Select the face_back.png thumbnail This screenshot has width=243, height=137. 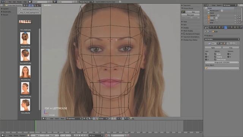25,38
